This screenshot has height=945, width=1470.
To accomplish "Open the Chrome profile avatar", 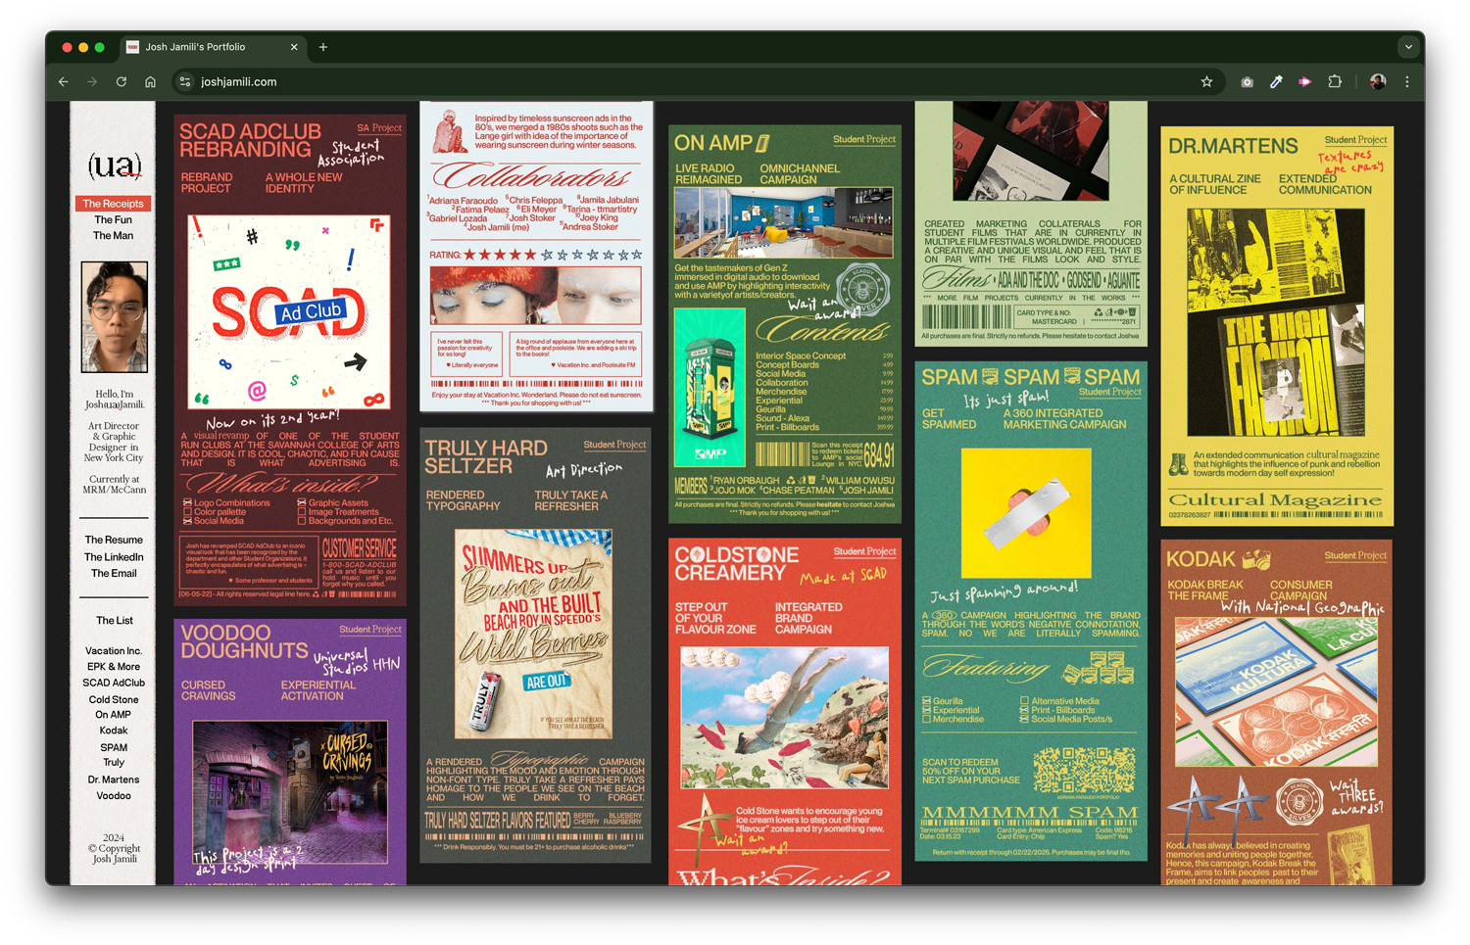I will pyautogui.click(x=1378, y=82).
